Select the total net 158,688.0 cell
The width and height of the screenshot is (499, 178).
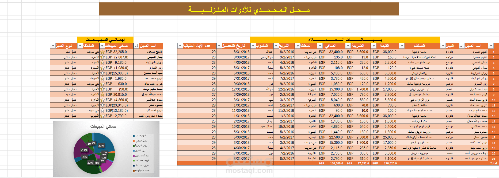tap(331, 163)
